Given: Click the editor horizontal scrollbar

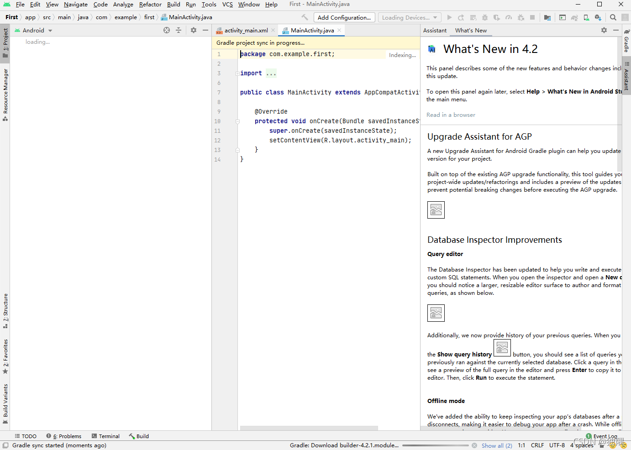Looking at the screenshot, I should click(x=309, y=428).
